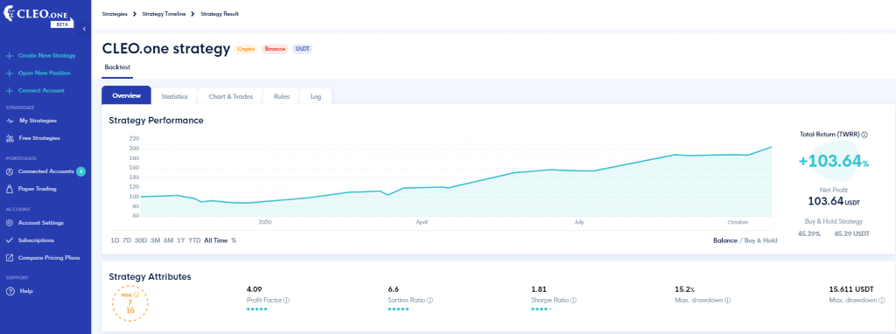Collapse the sidebar with the chevron arrow
The image size is (896, 334).
click(x=84, y=29)
